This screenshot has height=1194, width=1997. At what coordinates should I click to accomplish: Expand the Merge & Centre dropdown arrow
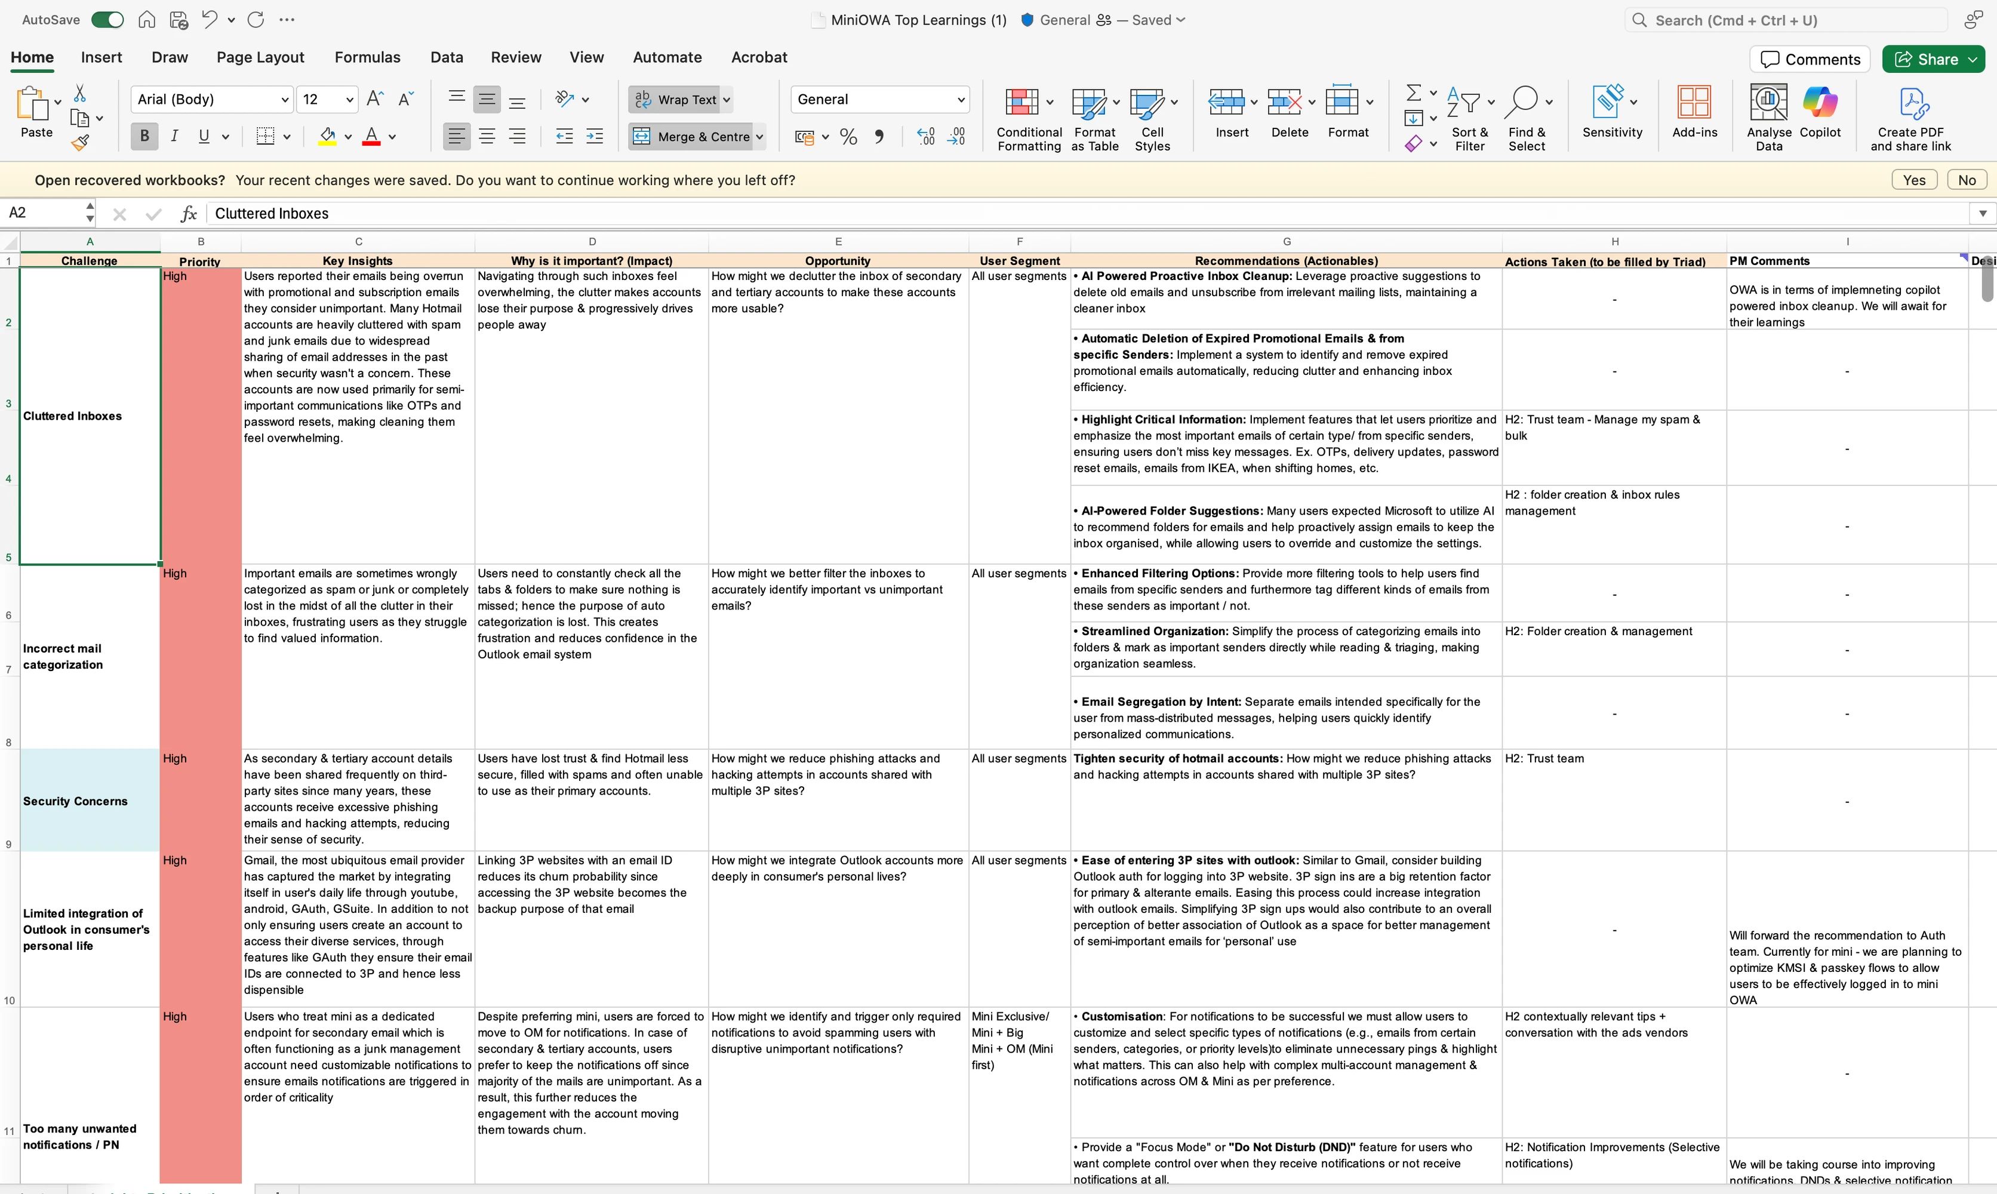click(759, 137)
